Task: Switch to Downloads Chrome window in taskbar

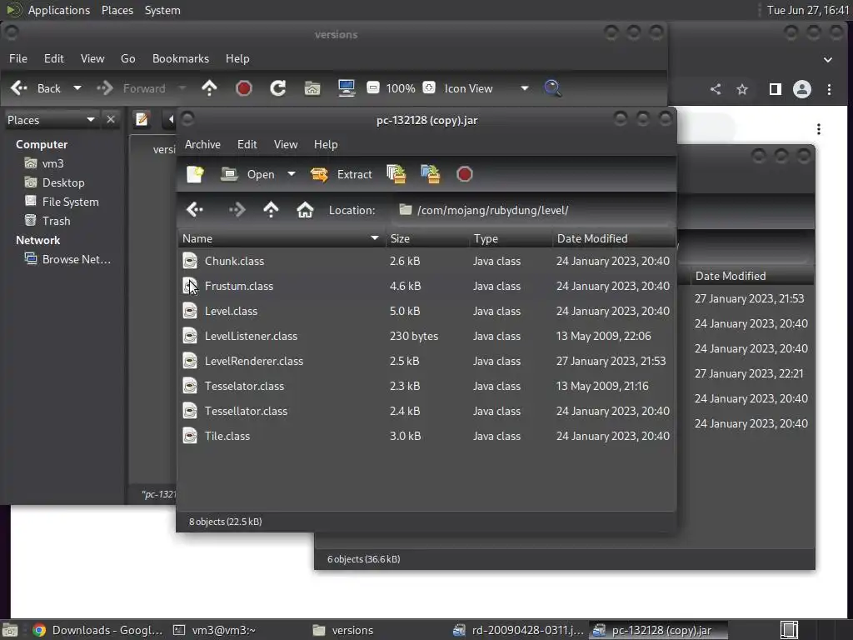Action: (x=98, y=630)
